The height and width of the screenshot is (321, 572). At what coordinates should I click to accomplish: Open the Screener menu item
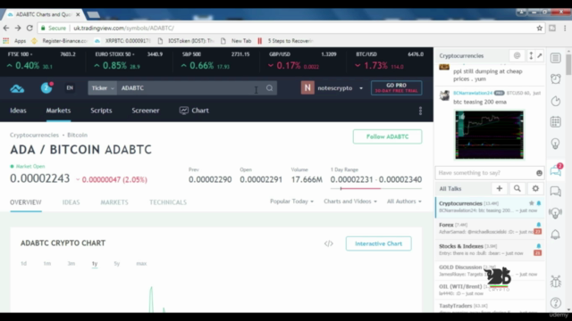coord(146,111)
